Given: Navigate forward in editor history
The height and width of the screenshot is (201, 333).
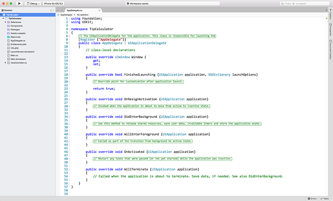Looking at the screenshot, I should point(62,10).
